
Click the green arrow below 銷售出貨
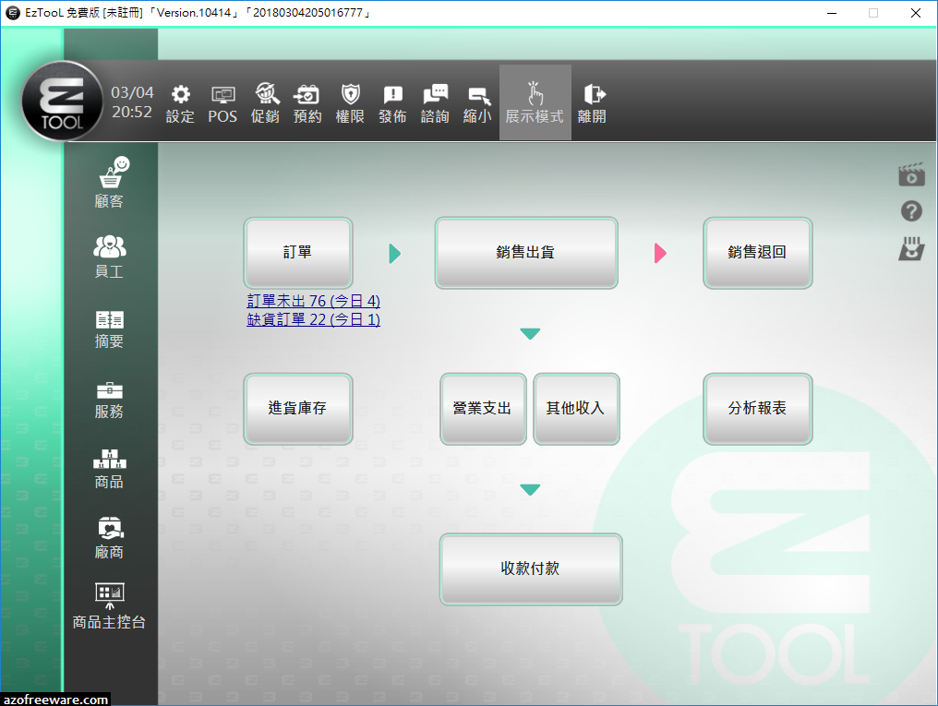pyautogui.click(x=530, y=334)
